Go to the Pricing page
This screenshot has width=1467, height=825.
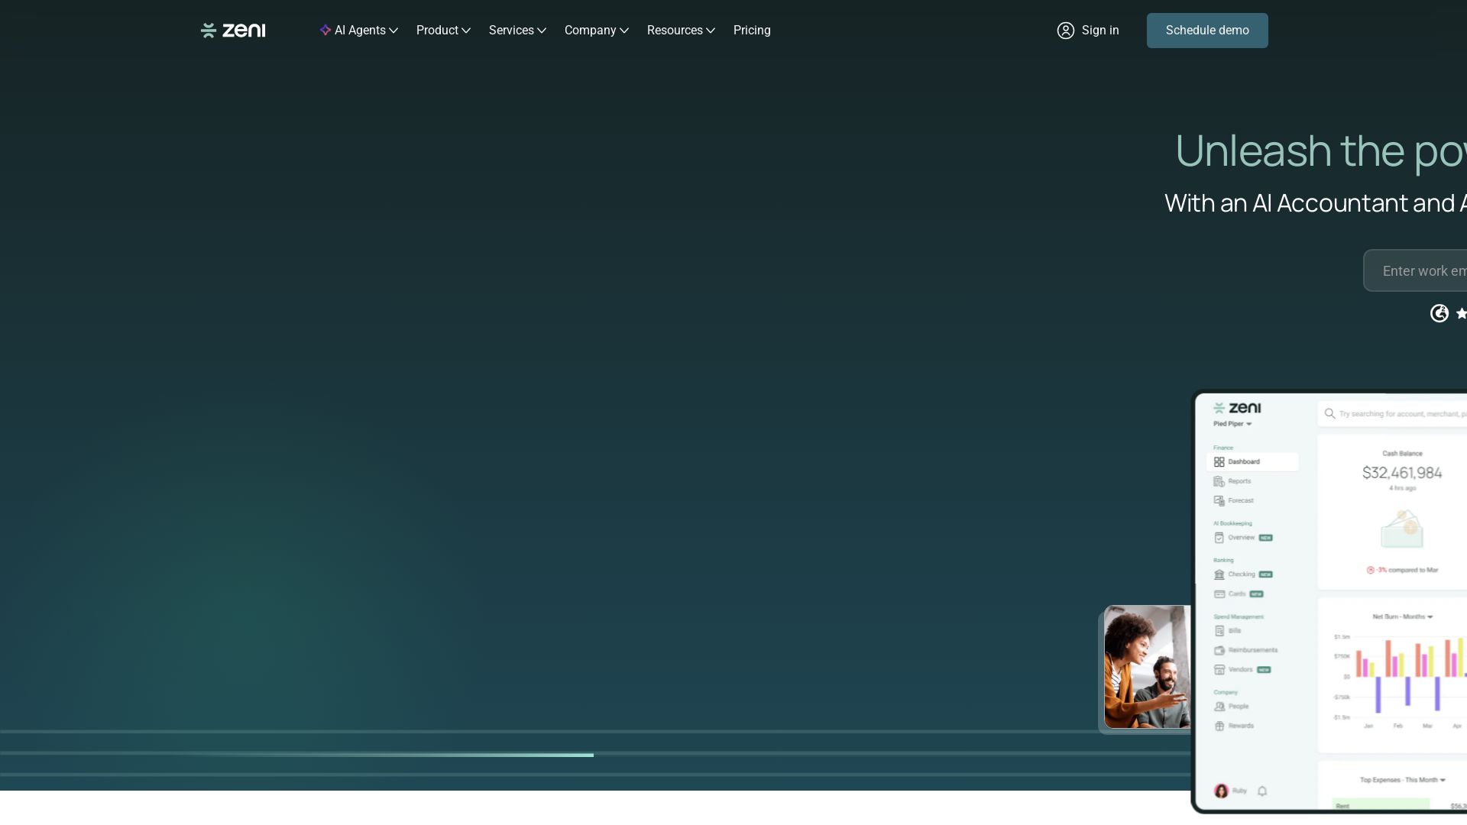point(752,31)
